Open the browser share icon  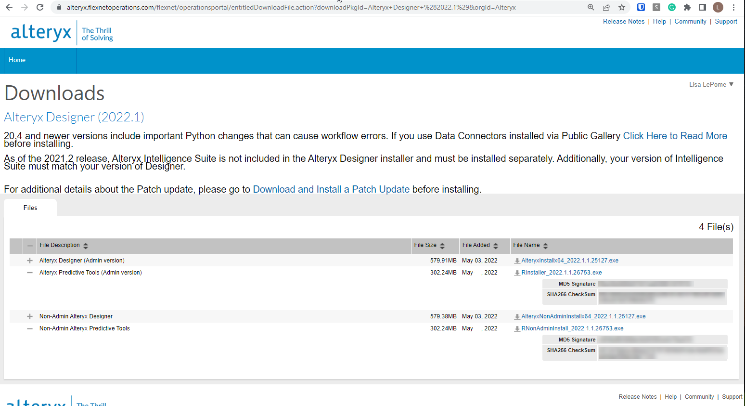tap(606, 7)
